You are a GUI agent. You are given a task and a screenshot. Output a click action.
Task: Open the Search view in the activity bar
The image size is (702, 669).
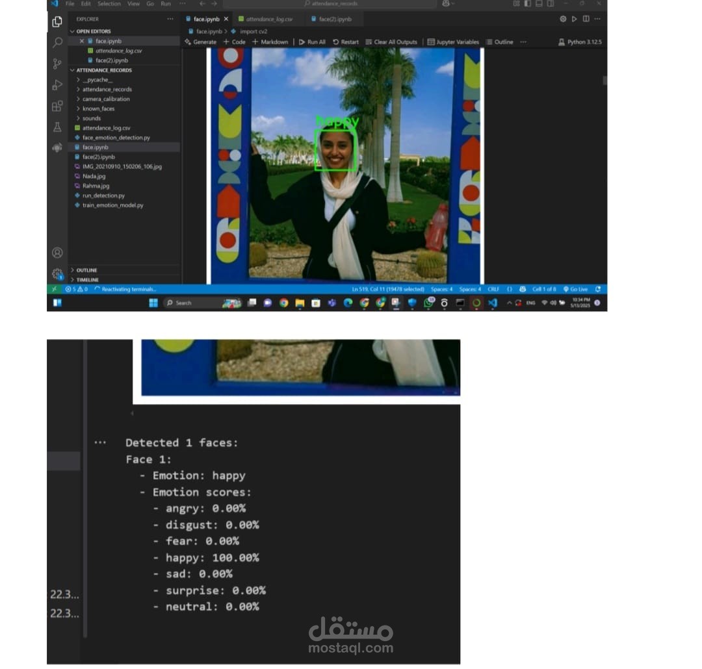(x=57, y=42)
